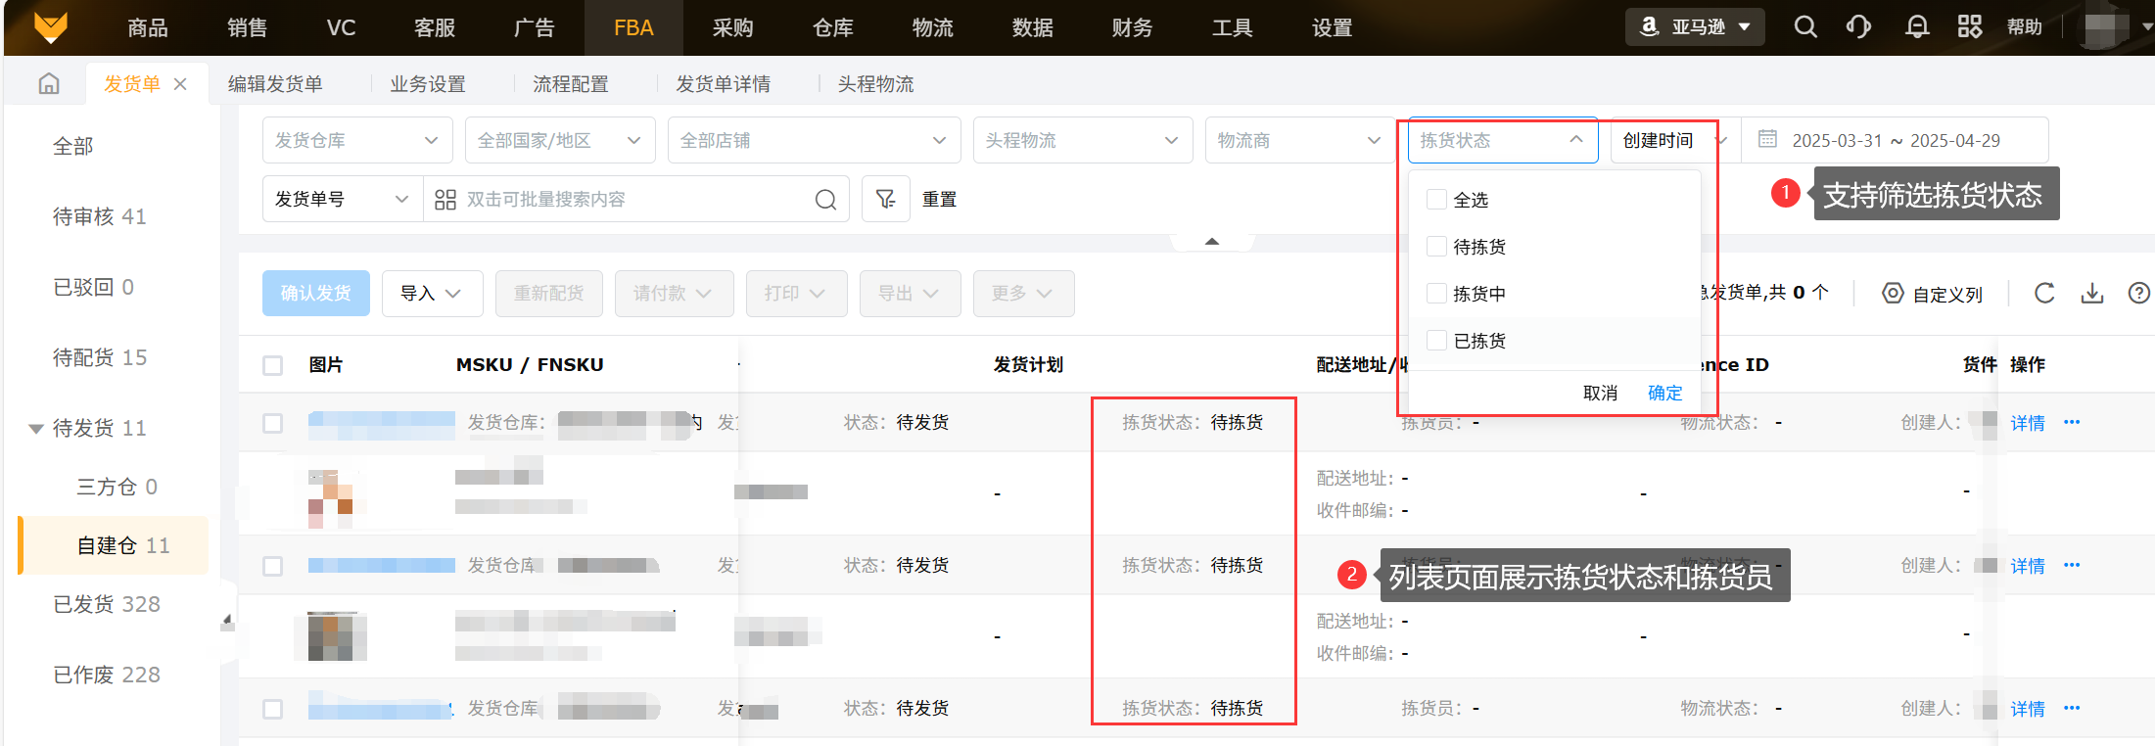Screen dimensions: 2155x746
Task: Open the 创建时间 dropdown
Action: point(1675,140)
